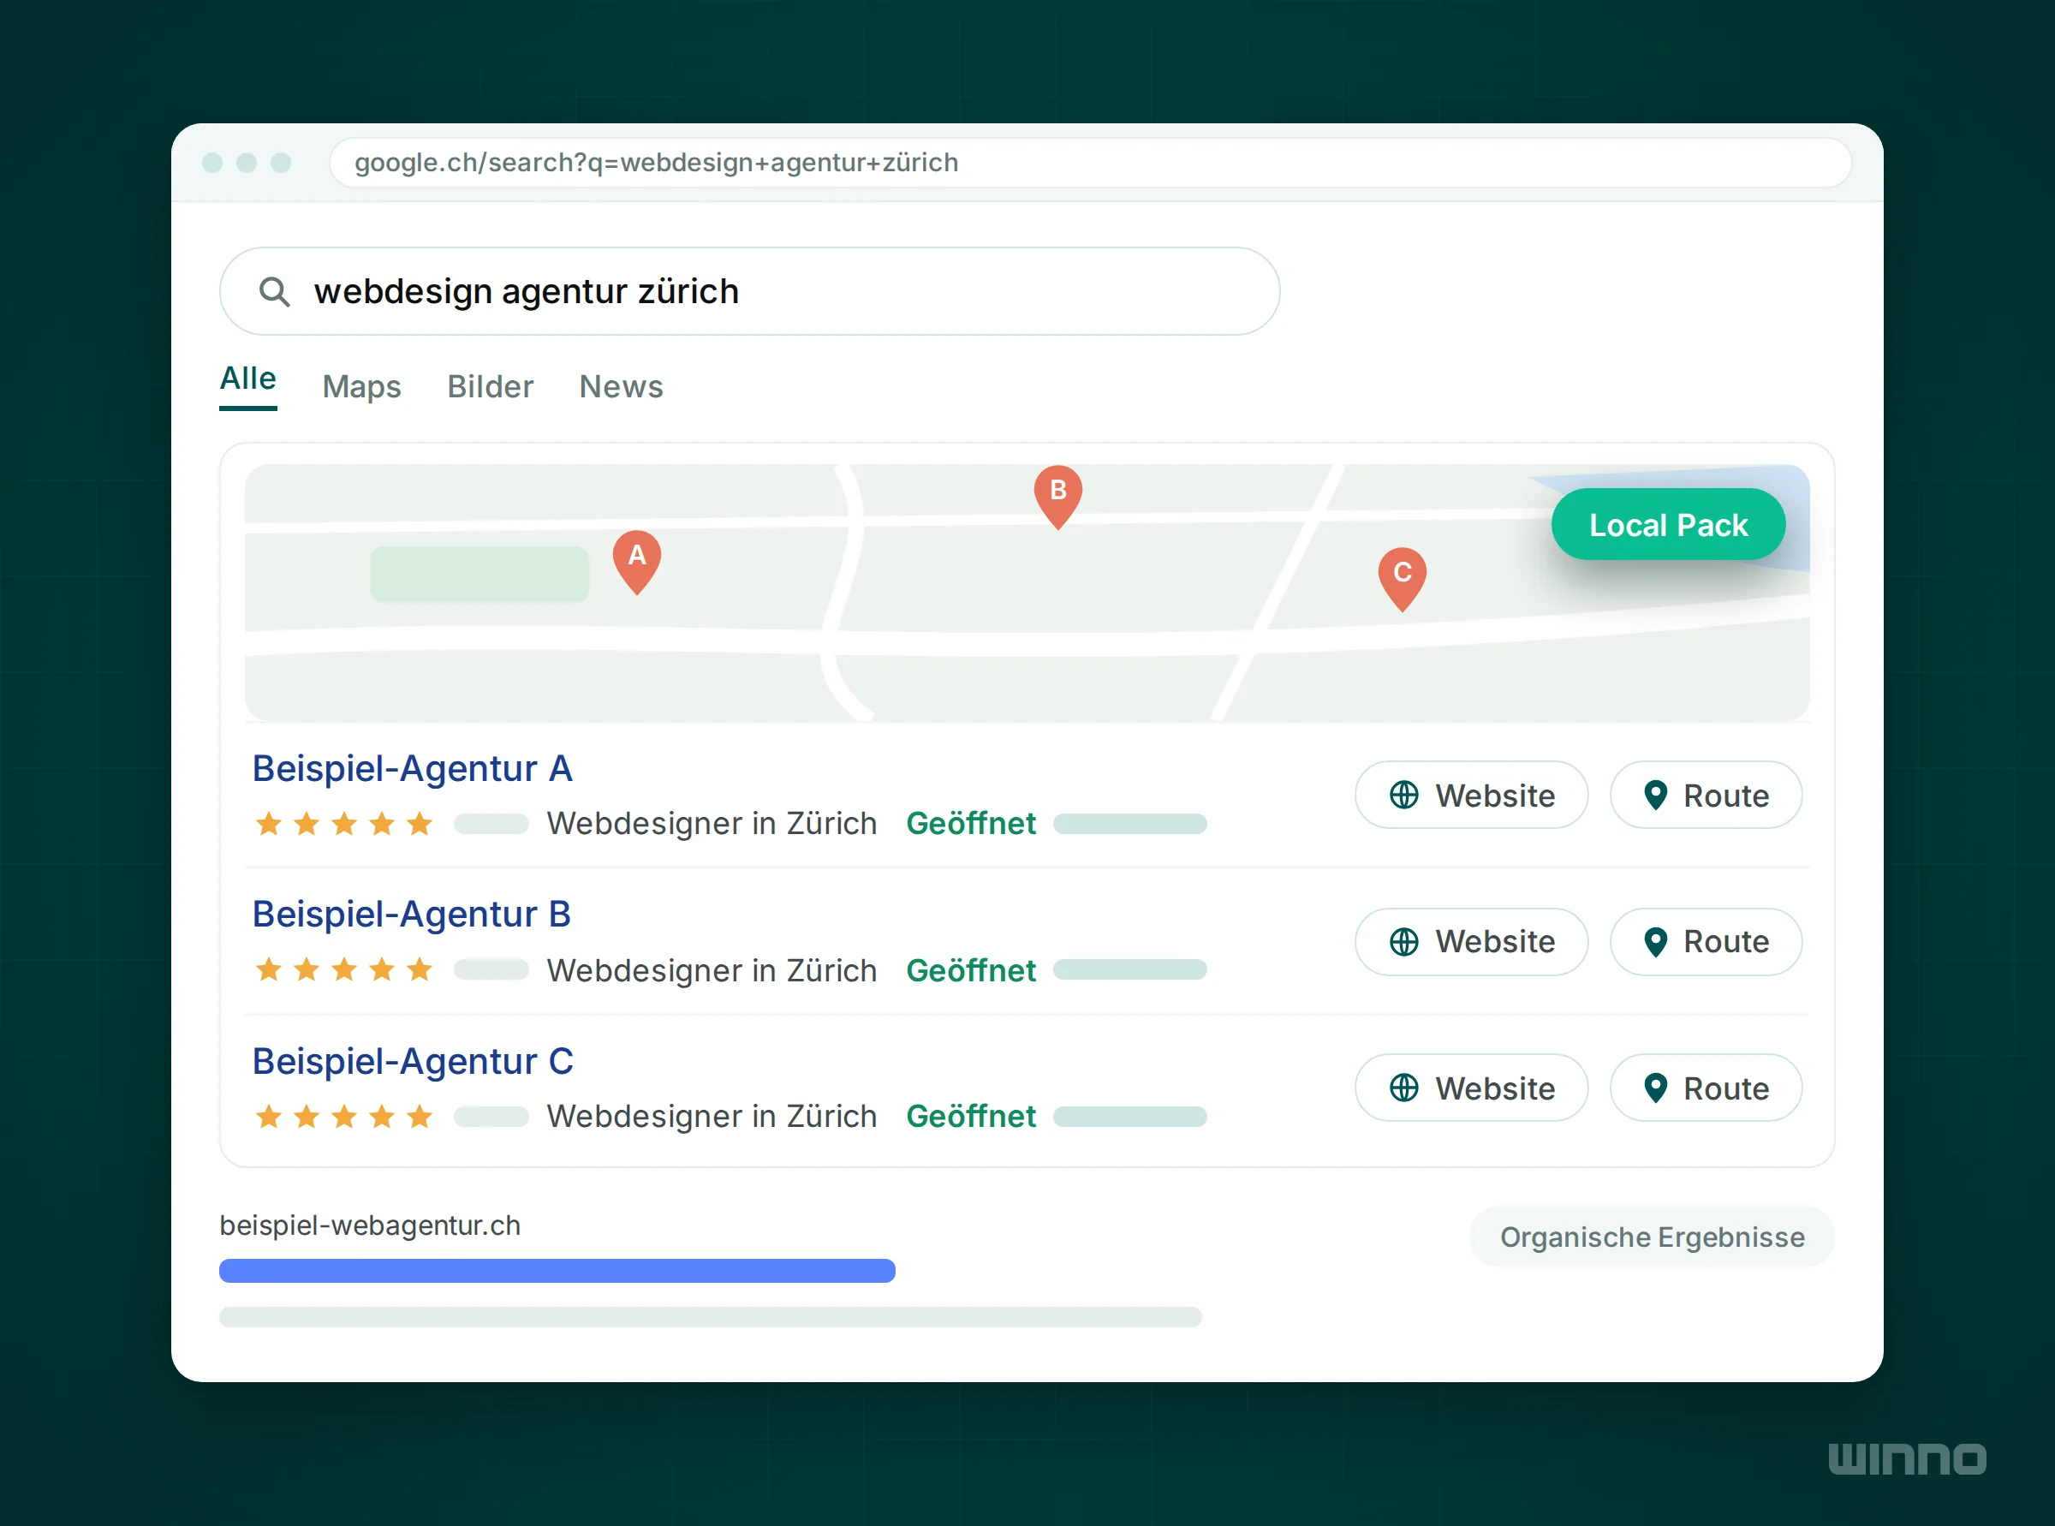Click star rating of Beispiel-Agentur C
Image resolution: width=2055 pixels, height=1526 pixels.
point(343,1116)
